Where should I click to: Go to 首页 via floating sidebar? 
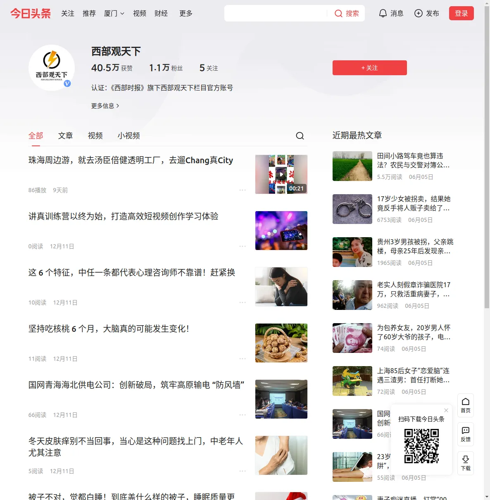coord(466,405)
